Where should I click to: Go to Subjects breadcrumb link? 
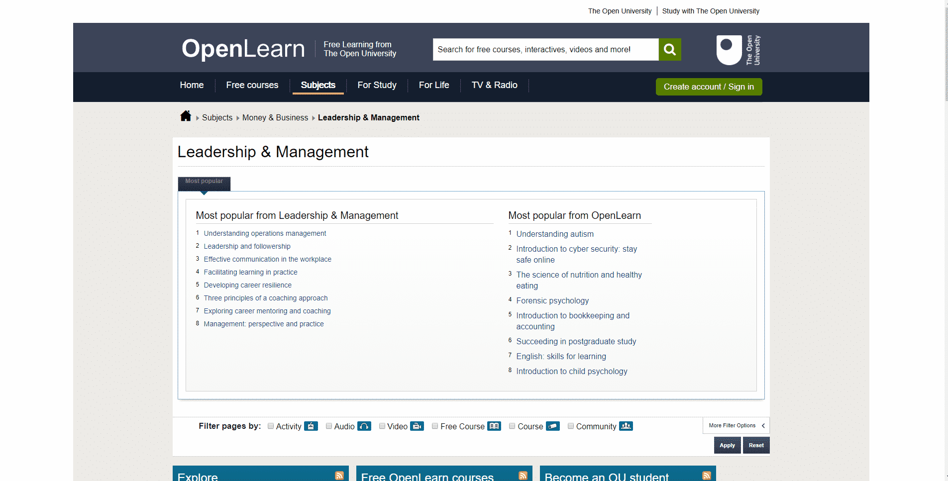tap(217, 117)
